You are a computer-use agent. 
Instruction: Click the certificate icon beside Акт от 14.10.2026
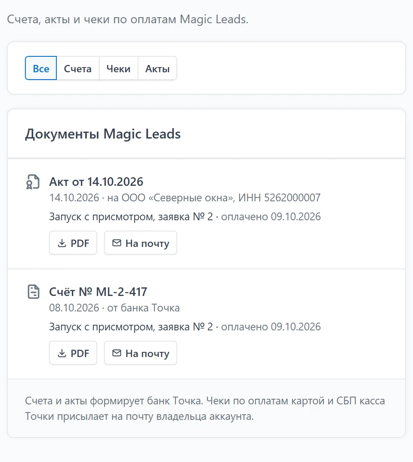[33, 182]
